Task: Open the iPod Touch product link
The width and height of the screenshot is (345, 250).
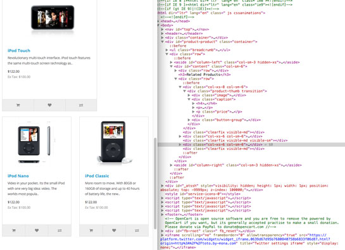Action: point(19,51)
